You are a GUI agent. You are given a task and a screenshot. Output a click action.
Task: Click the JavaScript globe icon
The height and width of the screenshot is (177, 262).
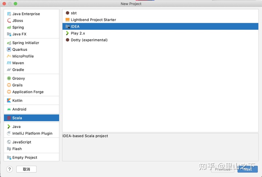pos(9,142)
